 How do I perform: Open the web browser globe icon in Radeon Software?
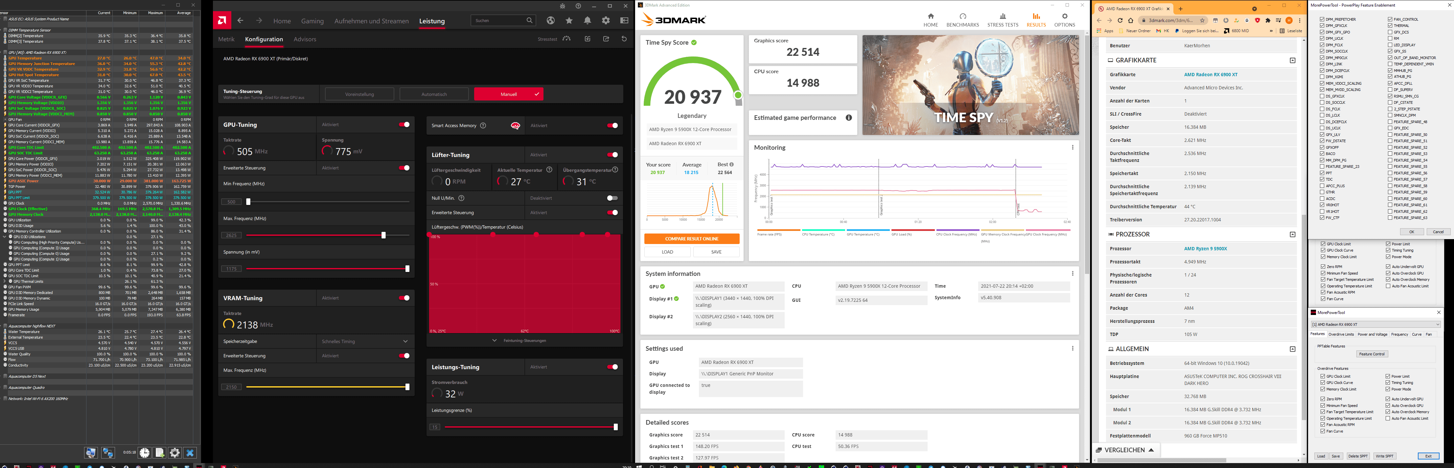550,20
